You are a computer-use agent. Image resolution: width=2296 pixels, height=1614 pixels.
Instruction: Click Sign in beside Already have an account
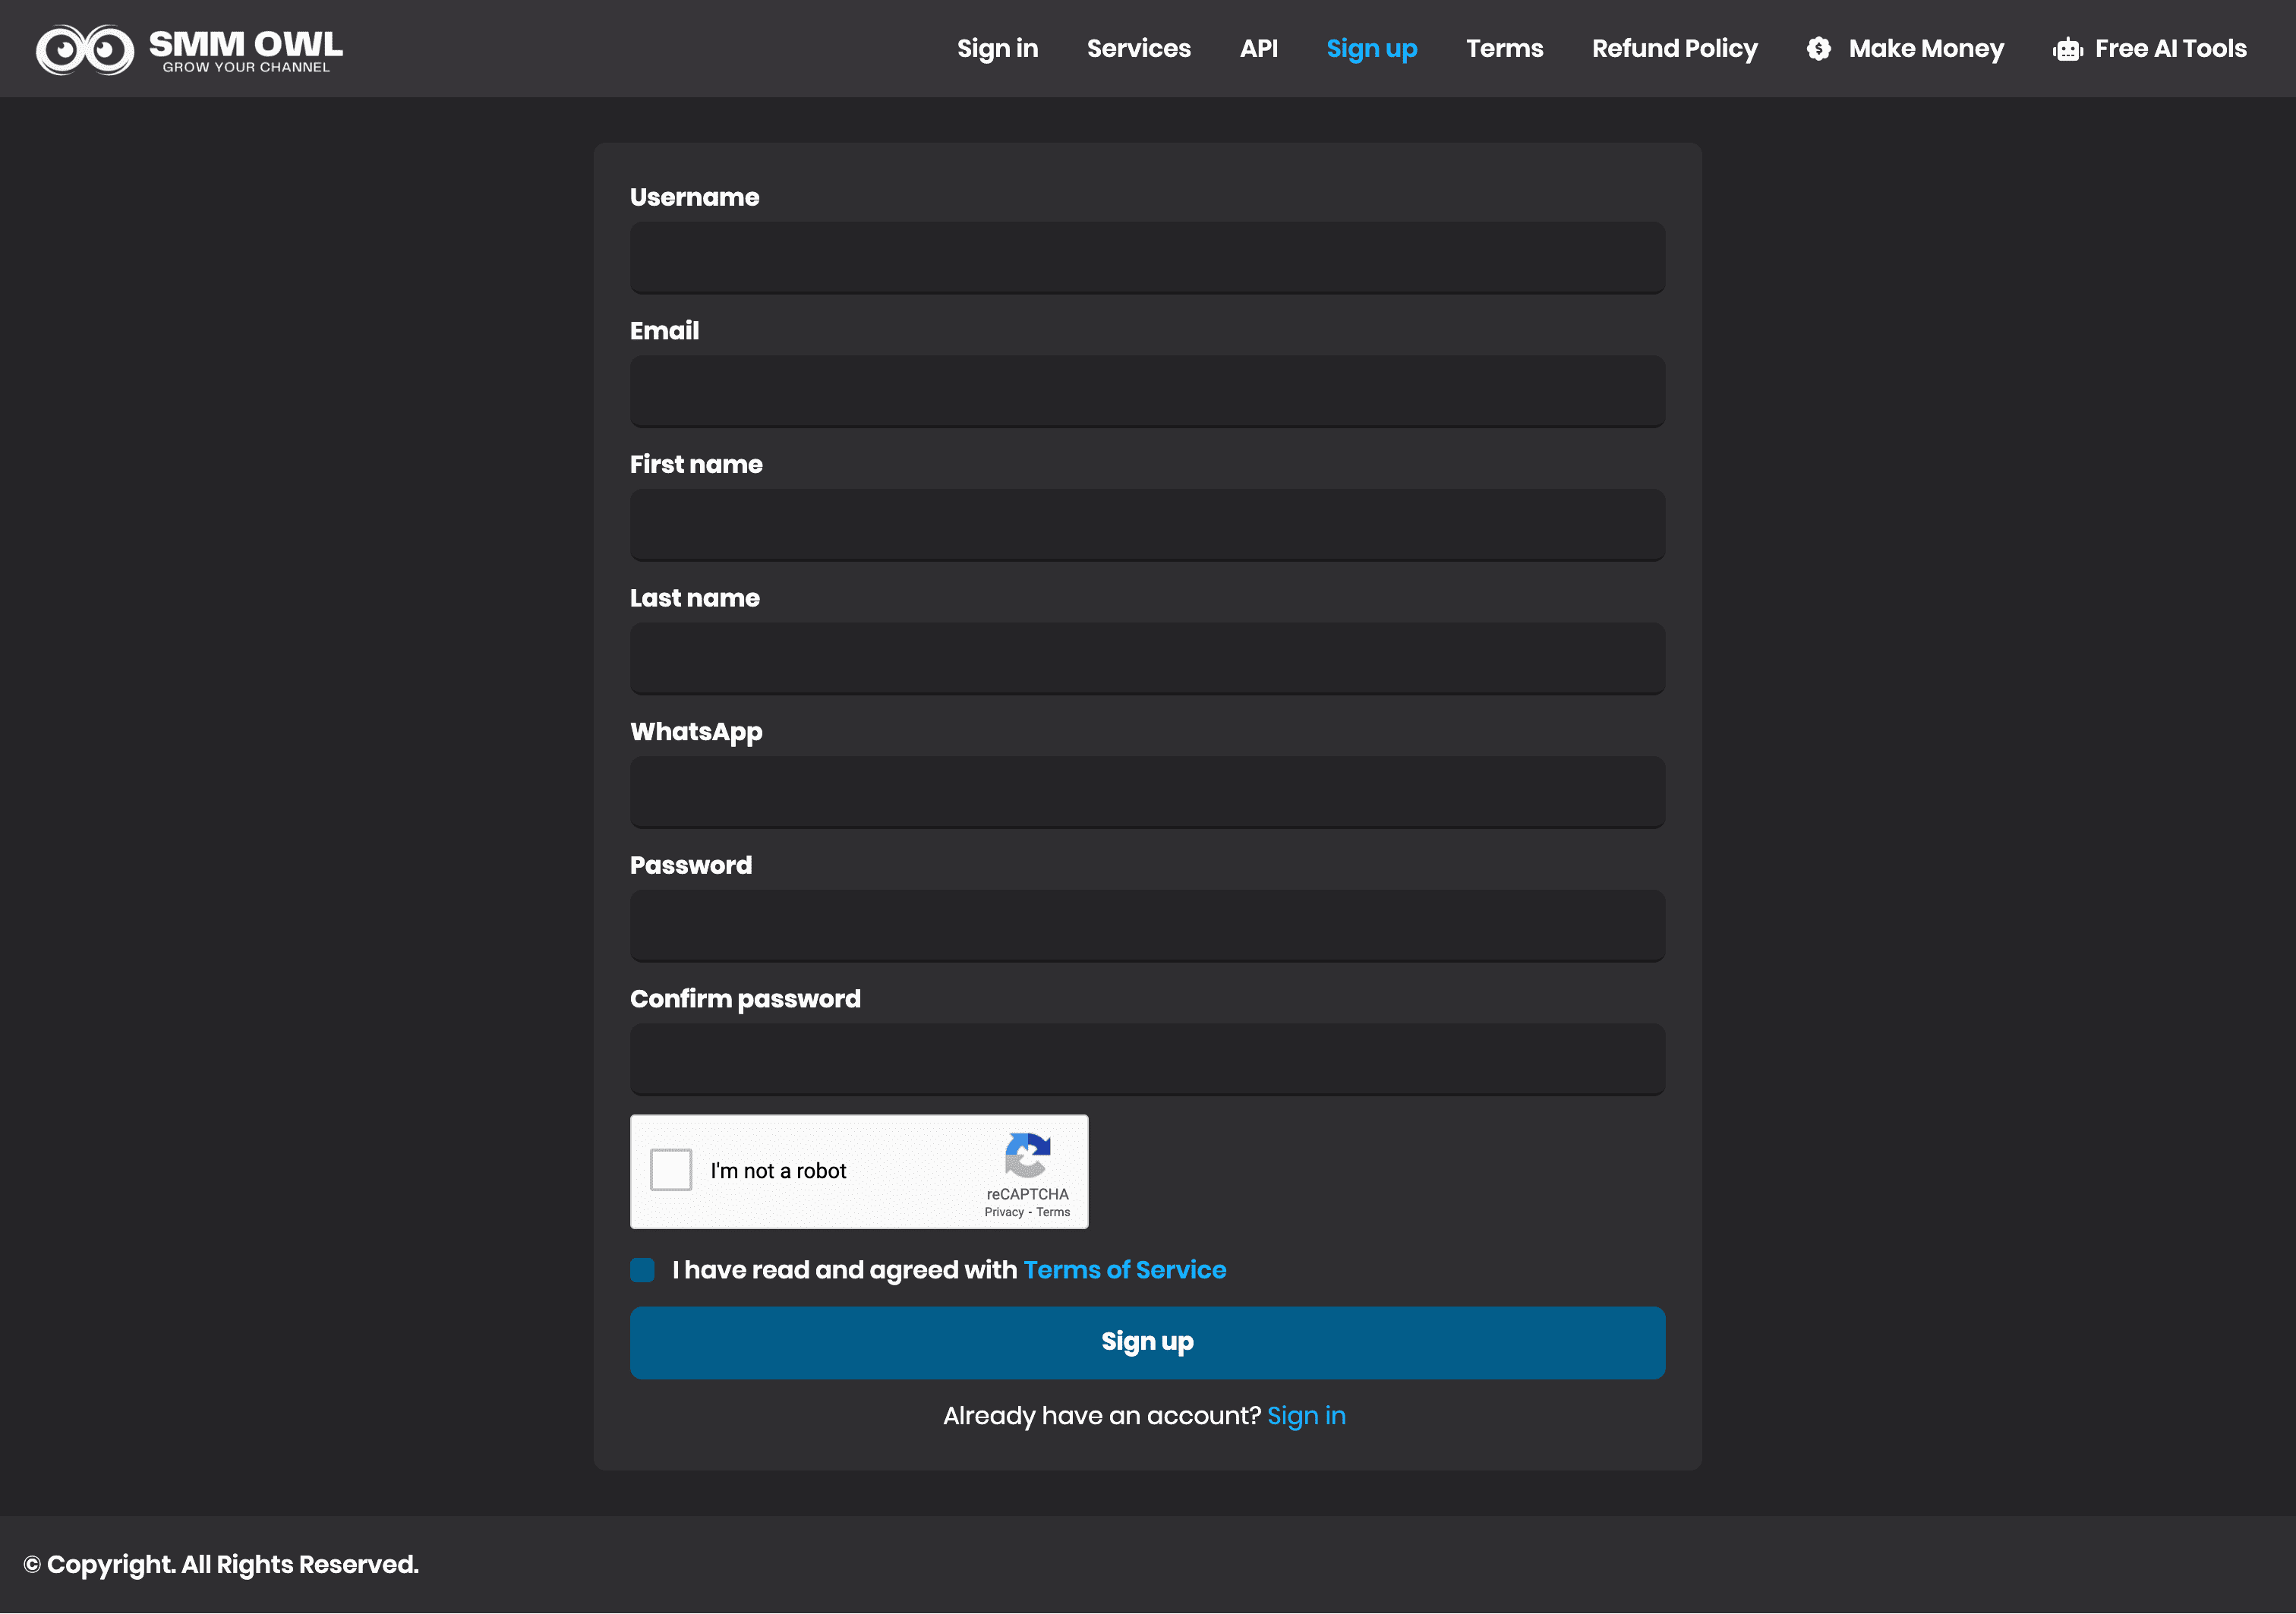pyautogui.click(x=1306, y=1415)
